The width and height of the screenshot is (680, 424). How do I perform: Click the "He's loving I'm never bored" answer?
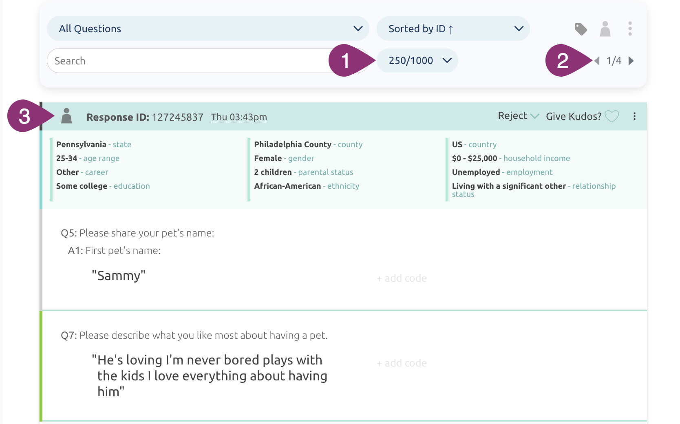click(210, 375)
